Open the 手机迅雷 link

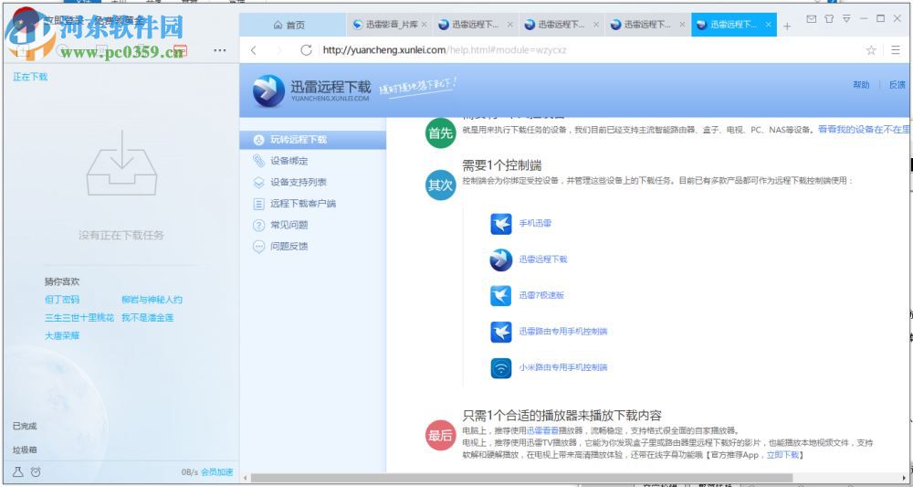535,223
